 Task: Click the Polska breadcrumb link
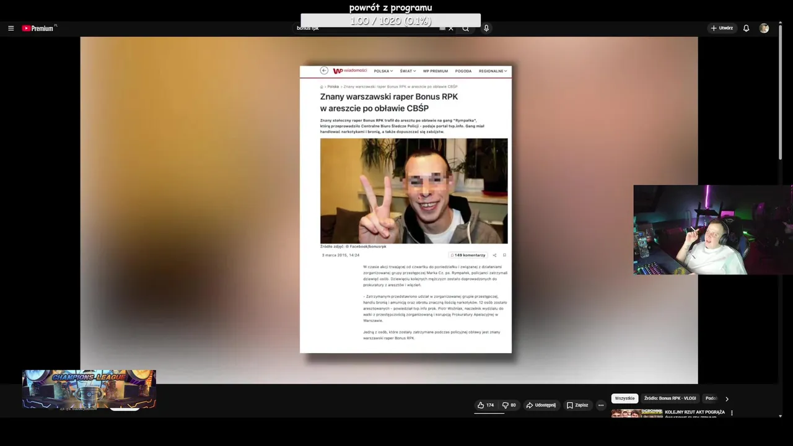pos(333,87)
